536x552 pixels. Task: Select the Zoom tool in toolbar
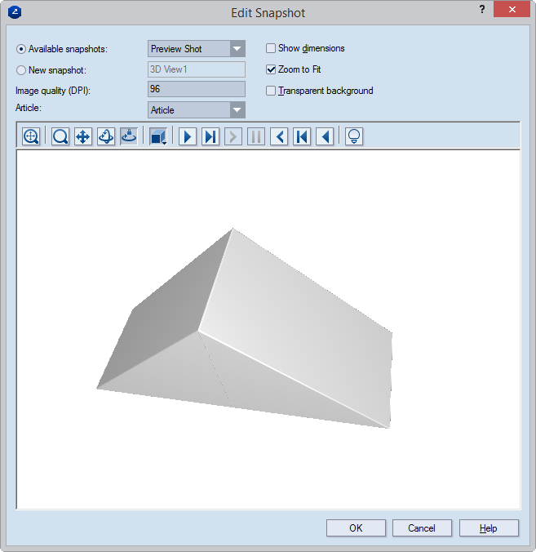click(60, 136)
